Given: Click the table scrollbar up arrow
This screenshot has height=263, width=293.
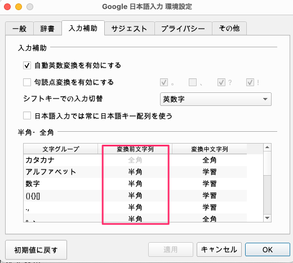Looking at the screenshot, I should click(267, 148).
